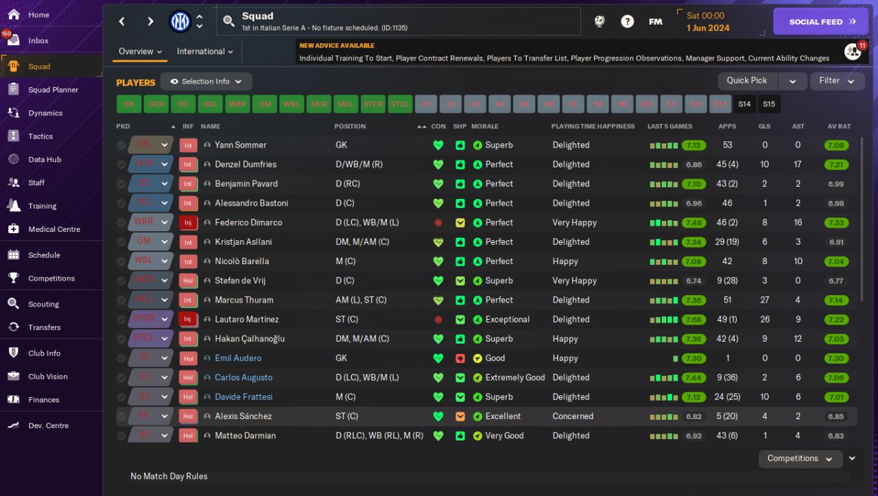Open the Overview tab menu
Screen dimensions: 878x496
pyautogui.click(x=140, y=51)
